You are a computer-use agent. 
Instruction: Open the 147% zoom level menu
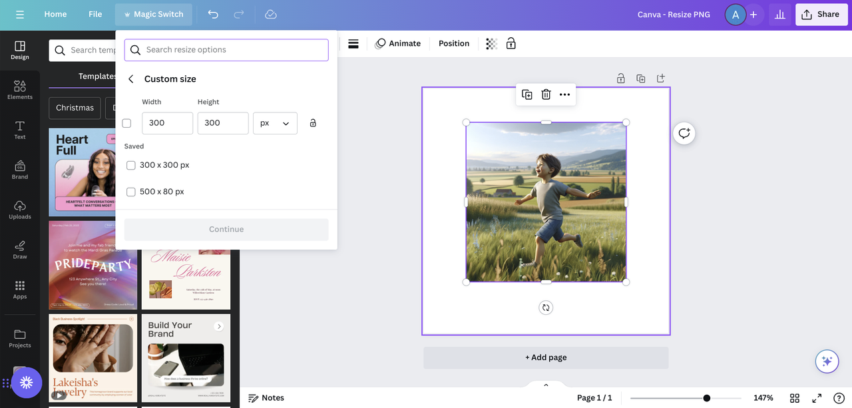click(x=763, y=398)
